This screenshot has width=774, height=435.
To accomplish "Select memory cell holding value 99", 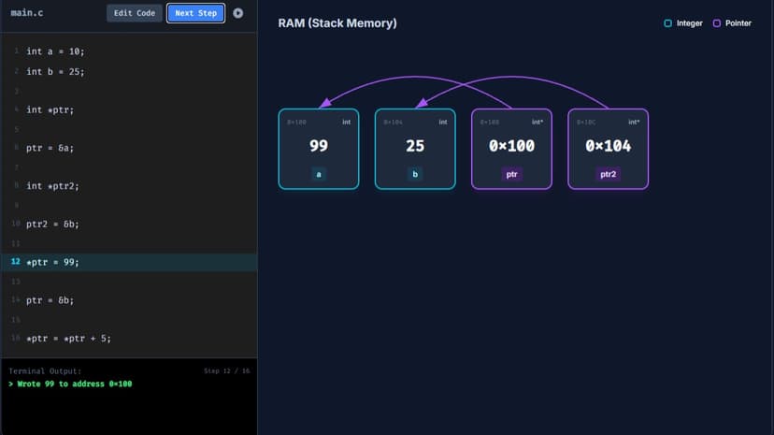I will 319,149.
